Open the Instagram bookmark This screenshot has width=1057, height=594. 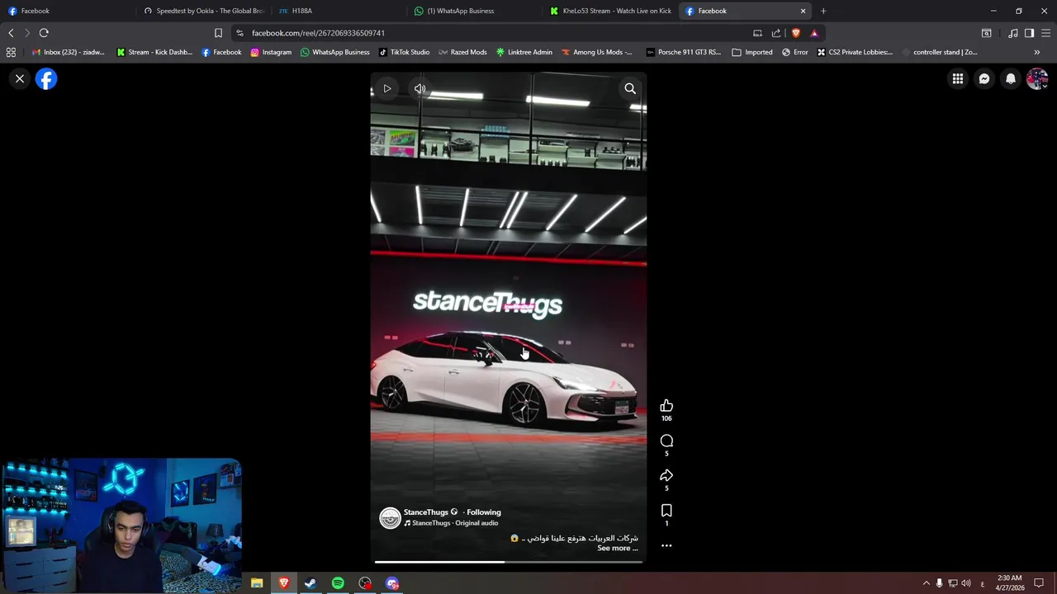[271, 52]
